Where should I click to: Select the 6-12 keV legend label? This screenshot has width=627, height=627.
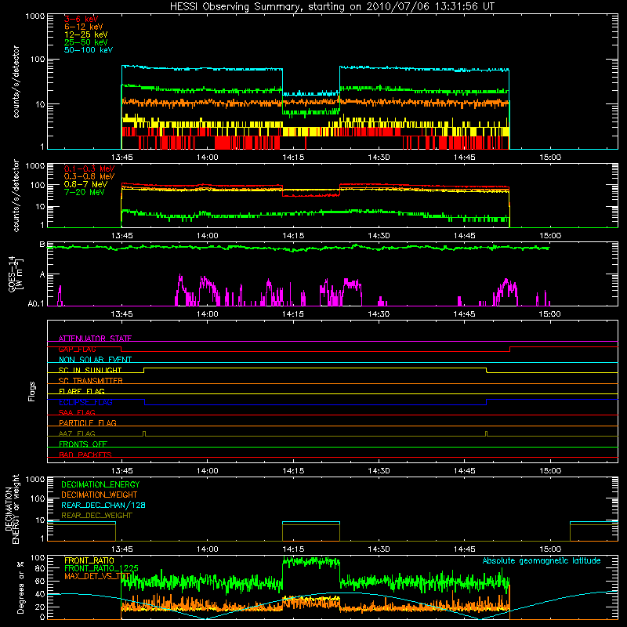(83, 27)
